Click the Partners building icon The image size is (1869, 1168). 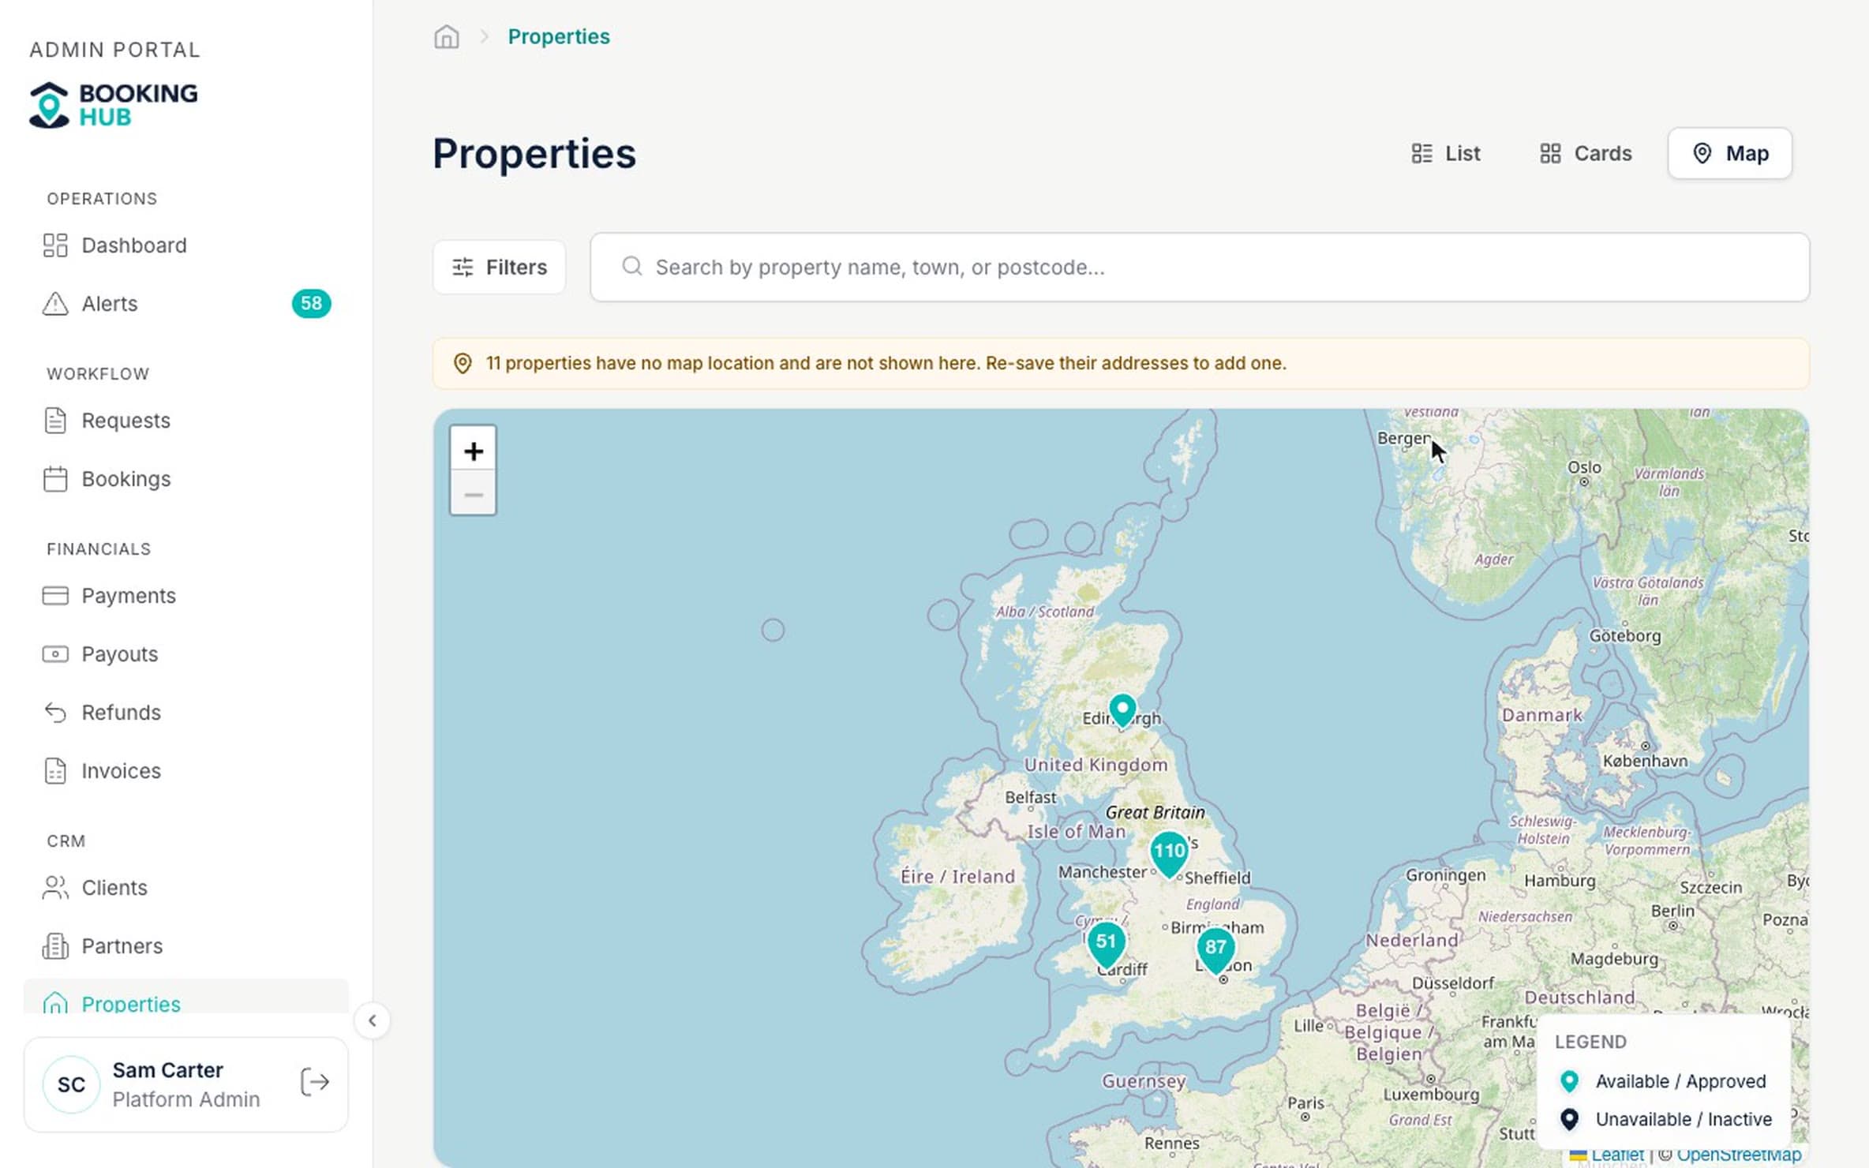pos(55,946)
